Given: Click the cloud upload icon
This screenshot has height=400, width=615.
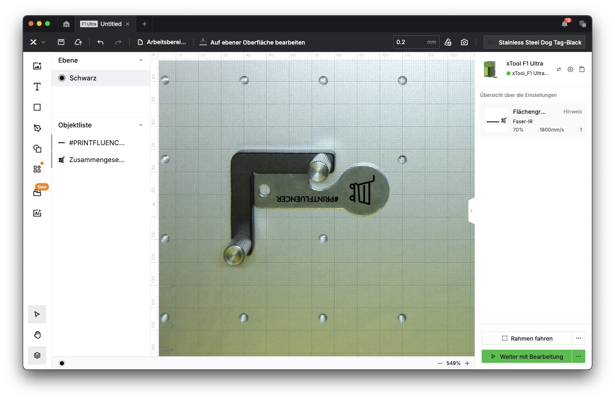Looking at the screenshot, I should pos(78,42).
